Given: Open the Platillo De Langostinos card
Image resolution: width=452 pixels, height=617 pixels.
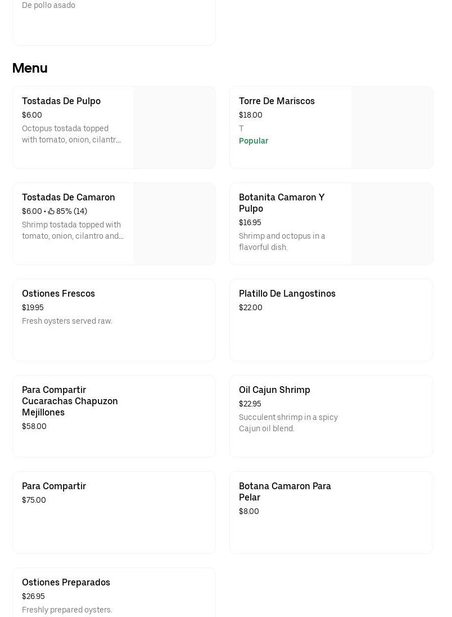Looking at the screenshot, I should click(x=331, y=320).
